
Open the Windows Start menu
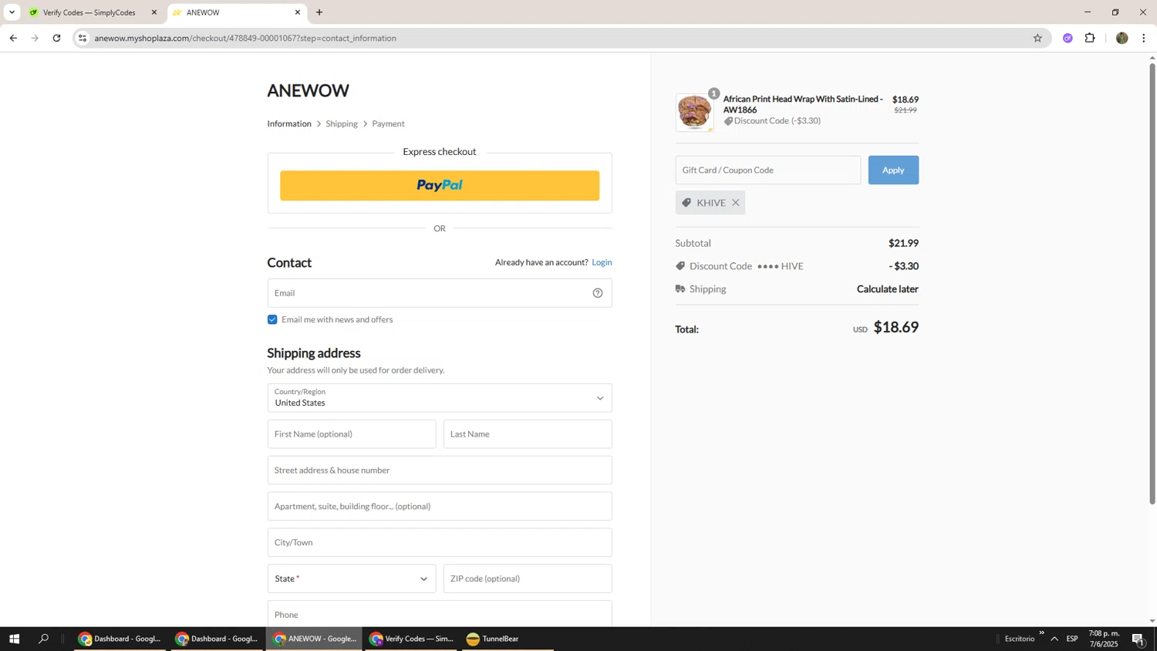pyautogui.click(x=14, y=639)
